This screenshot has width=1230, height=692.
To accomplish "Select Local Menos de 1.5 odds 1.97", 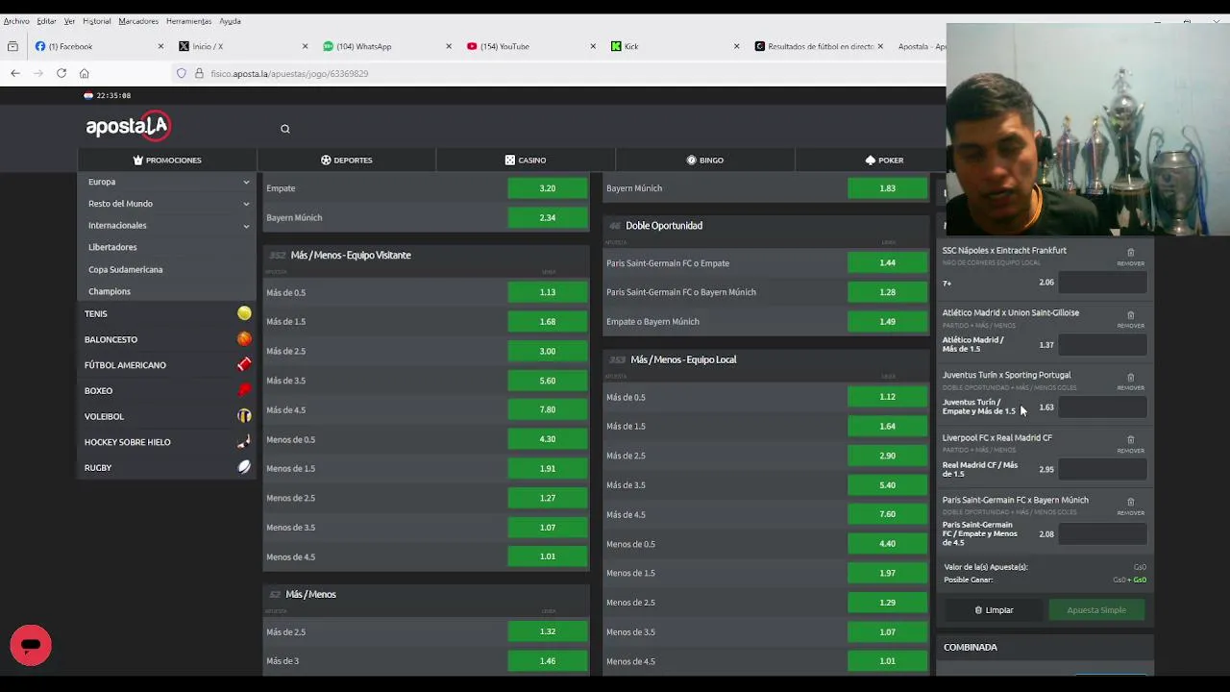I will pyautogui.click(x=887, y=573).
